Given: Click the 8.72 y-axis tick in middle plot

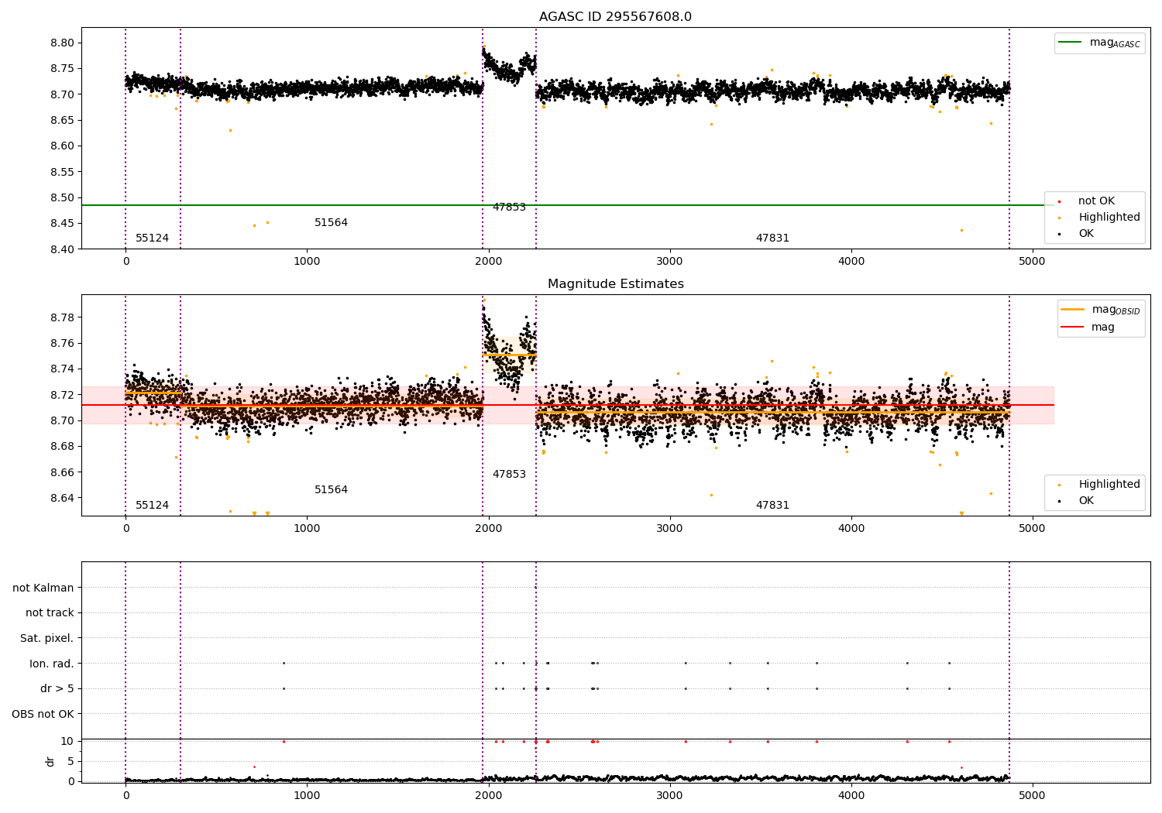Looking at the screenshot, I should [63, 395].
